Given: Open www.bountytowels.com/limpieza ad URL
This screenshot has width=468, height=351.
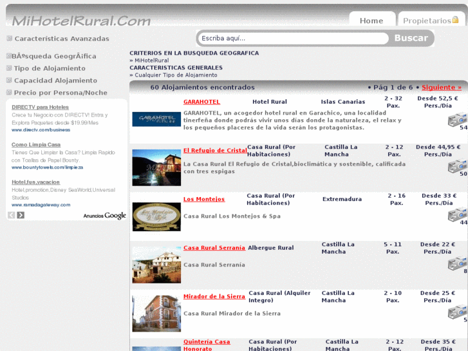Looking at the screenshot, I should pyautogui.click(x=47, y=167).
